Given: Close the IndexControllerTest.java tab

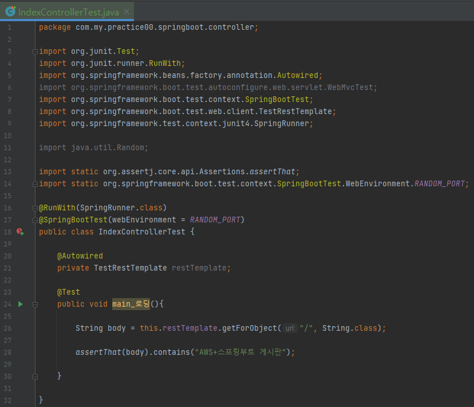Looking at the screenshot, I should click(127, 11).
